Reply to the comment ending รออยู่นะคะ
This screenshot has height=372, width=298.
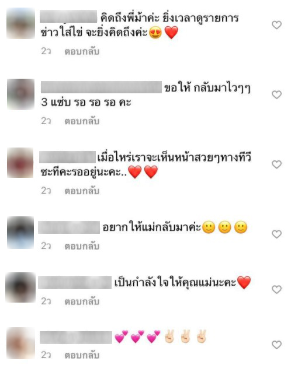pyautogui.click(x=82, y=191)
